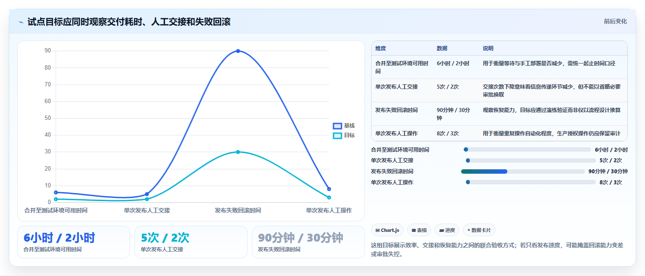The image size is (645, 276).
Task: Toggle the 基线 legend swatch
Action: [x=337, y=126]
